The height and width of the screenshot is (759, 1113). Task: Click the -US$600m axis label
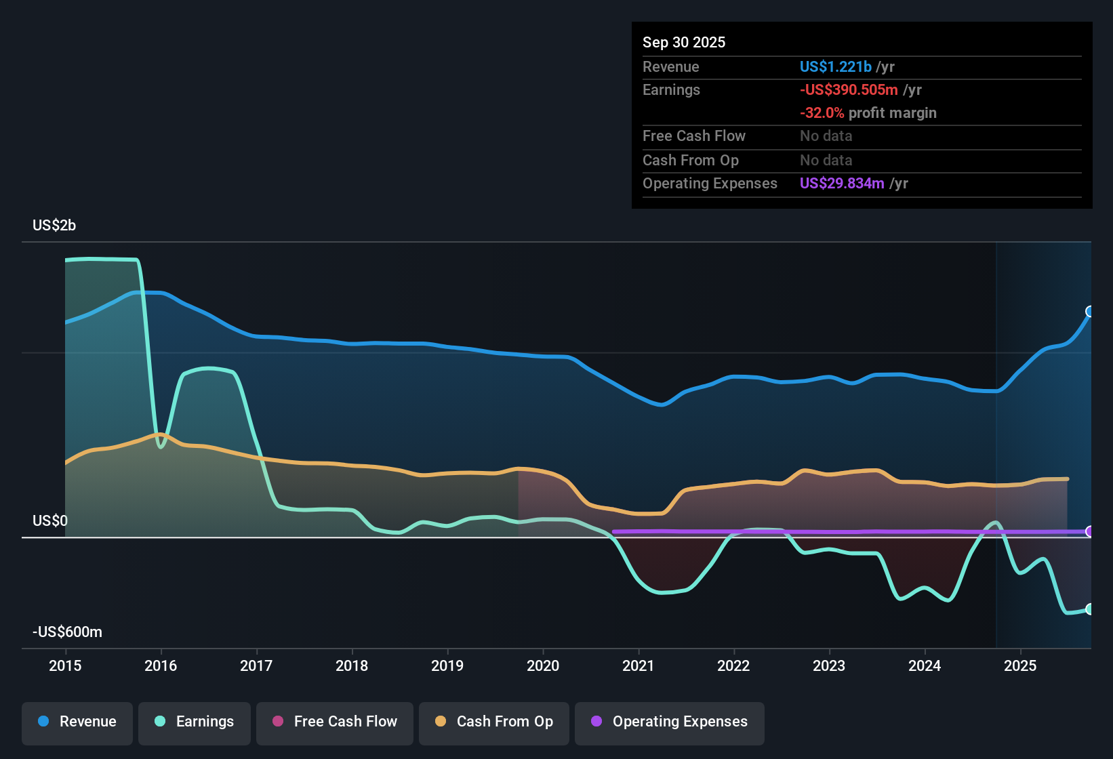tap(66, 632)
